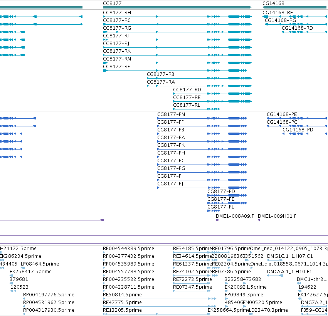Image resolution: width=328 pixels, height=316 pixels.
Task: Select EST EK200921.5prime
Action: tap(246, 287)
